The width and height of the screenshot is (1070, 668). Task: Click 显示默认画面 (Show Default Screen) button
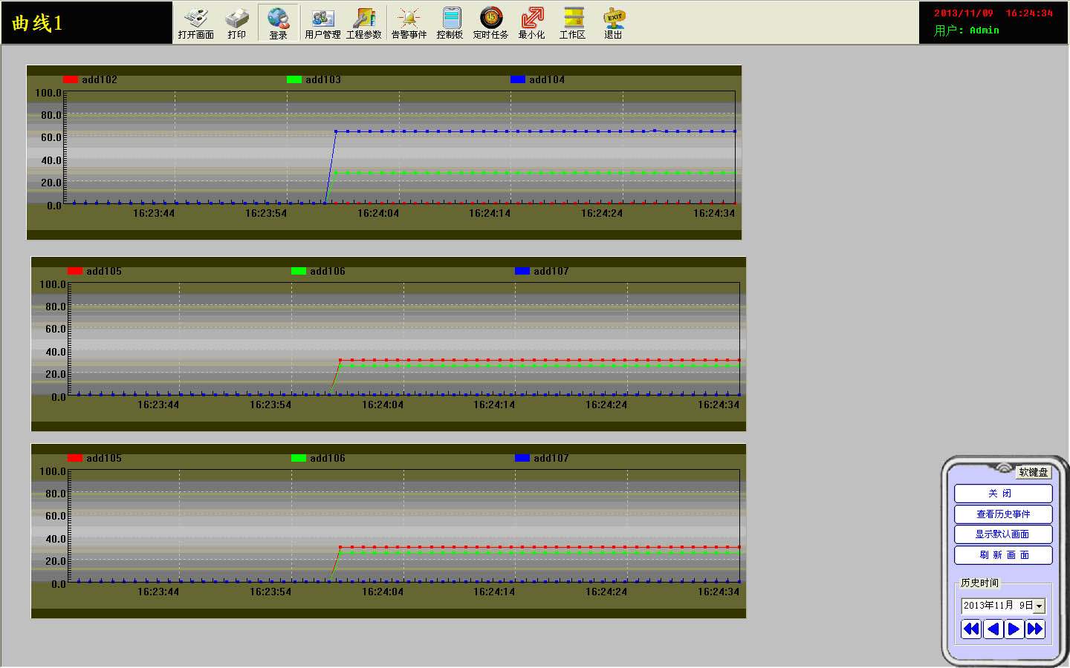pyautogui.click(x=1003, y=534)
